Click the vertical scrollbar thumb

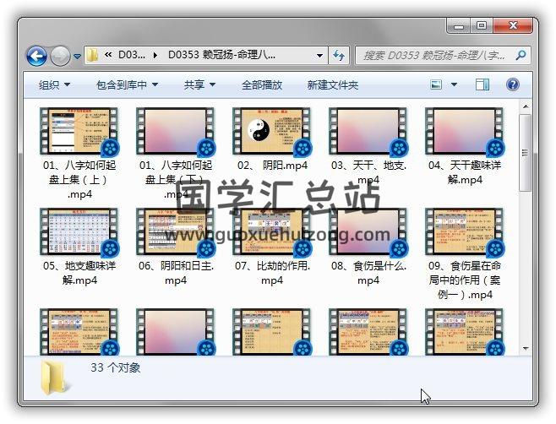click(x=526, y=152)
